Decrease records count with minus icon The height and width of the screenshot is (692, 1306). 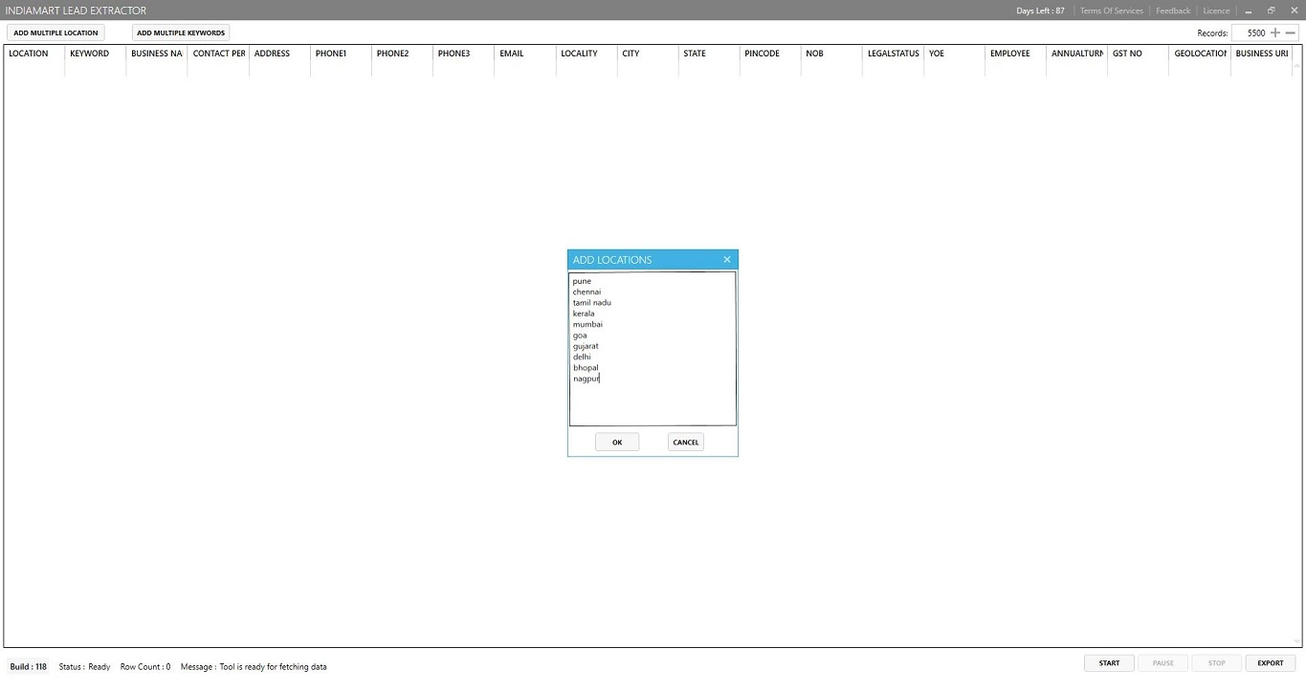tap(1291, 32)
